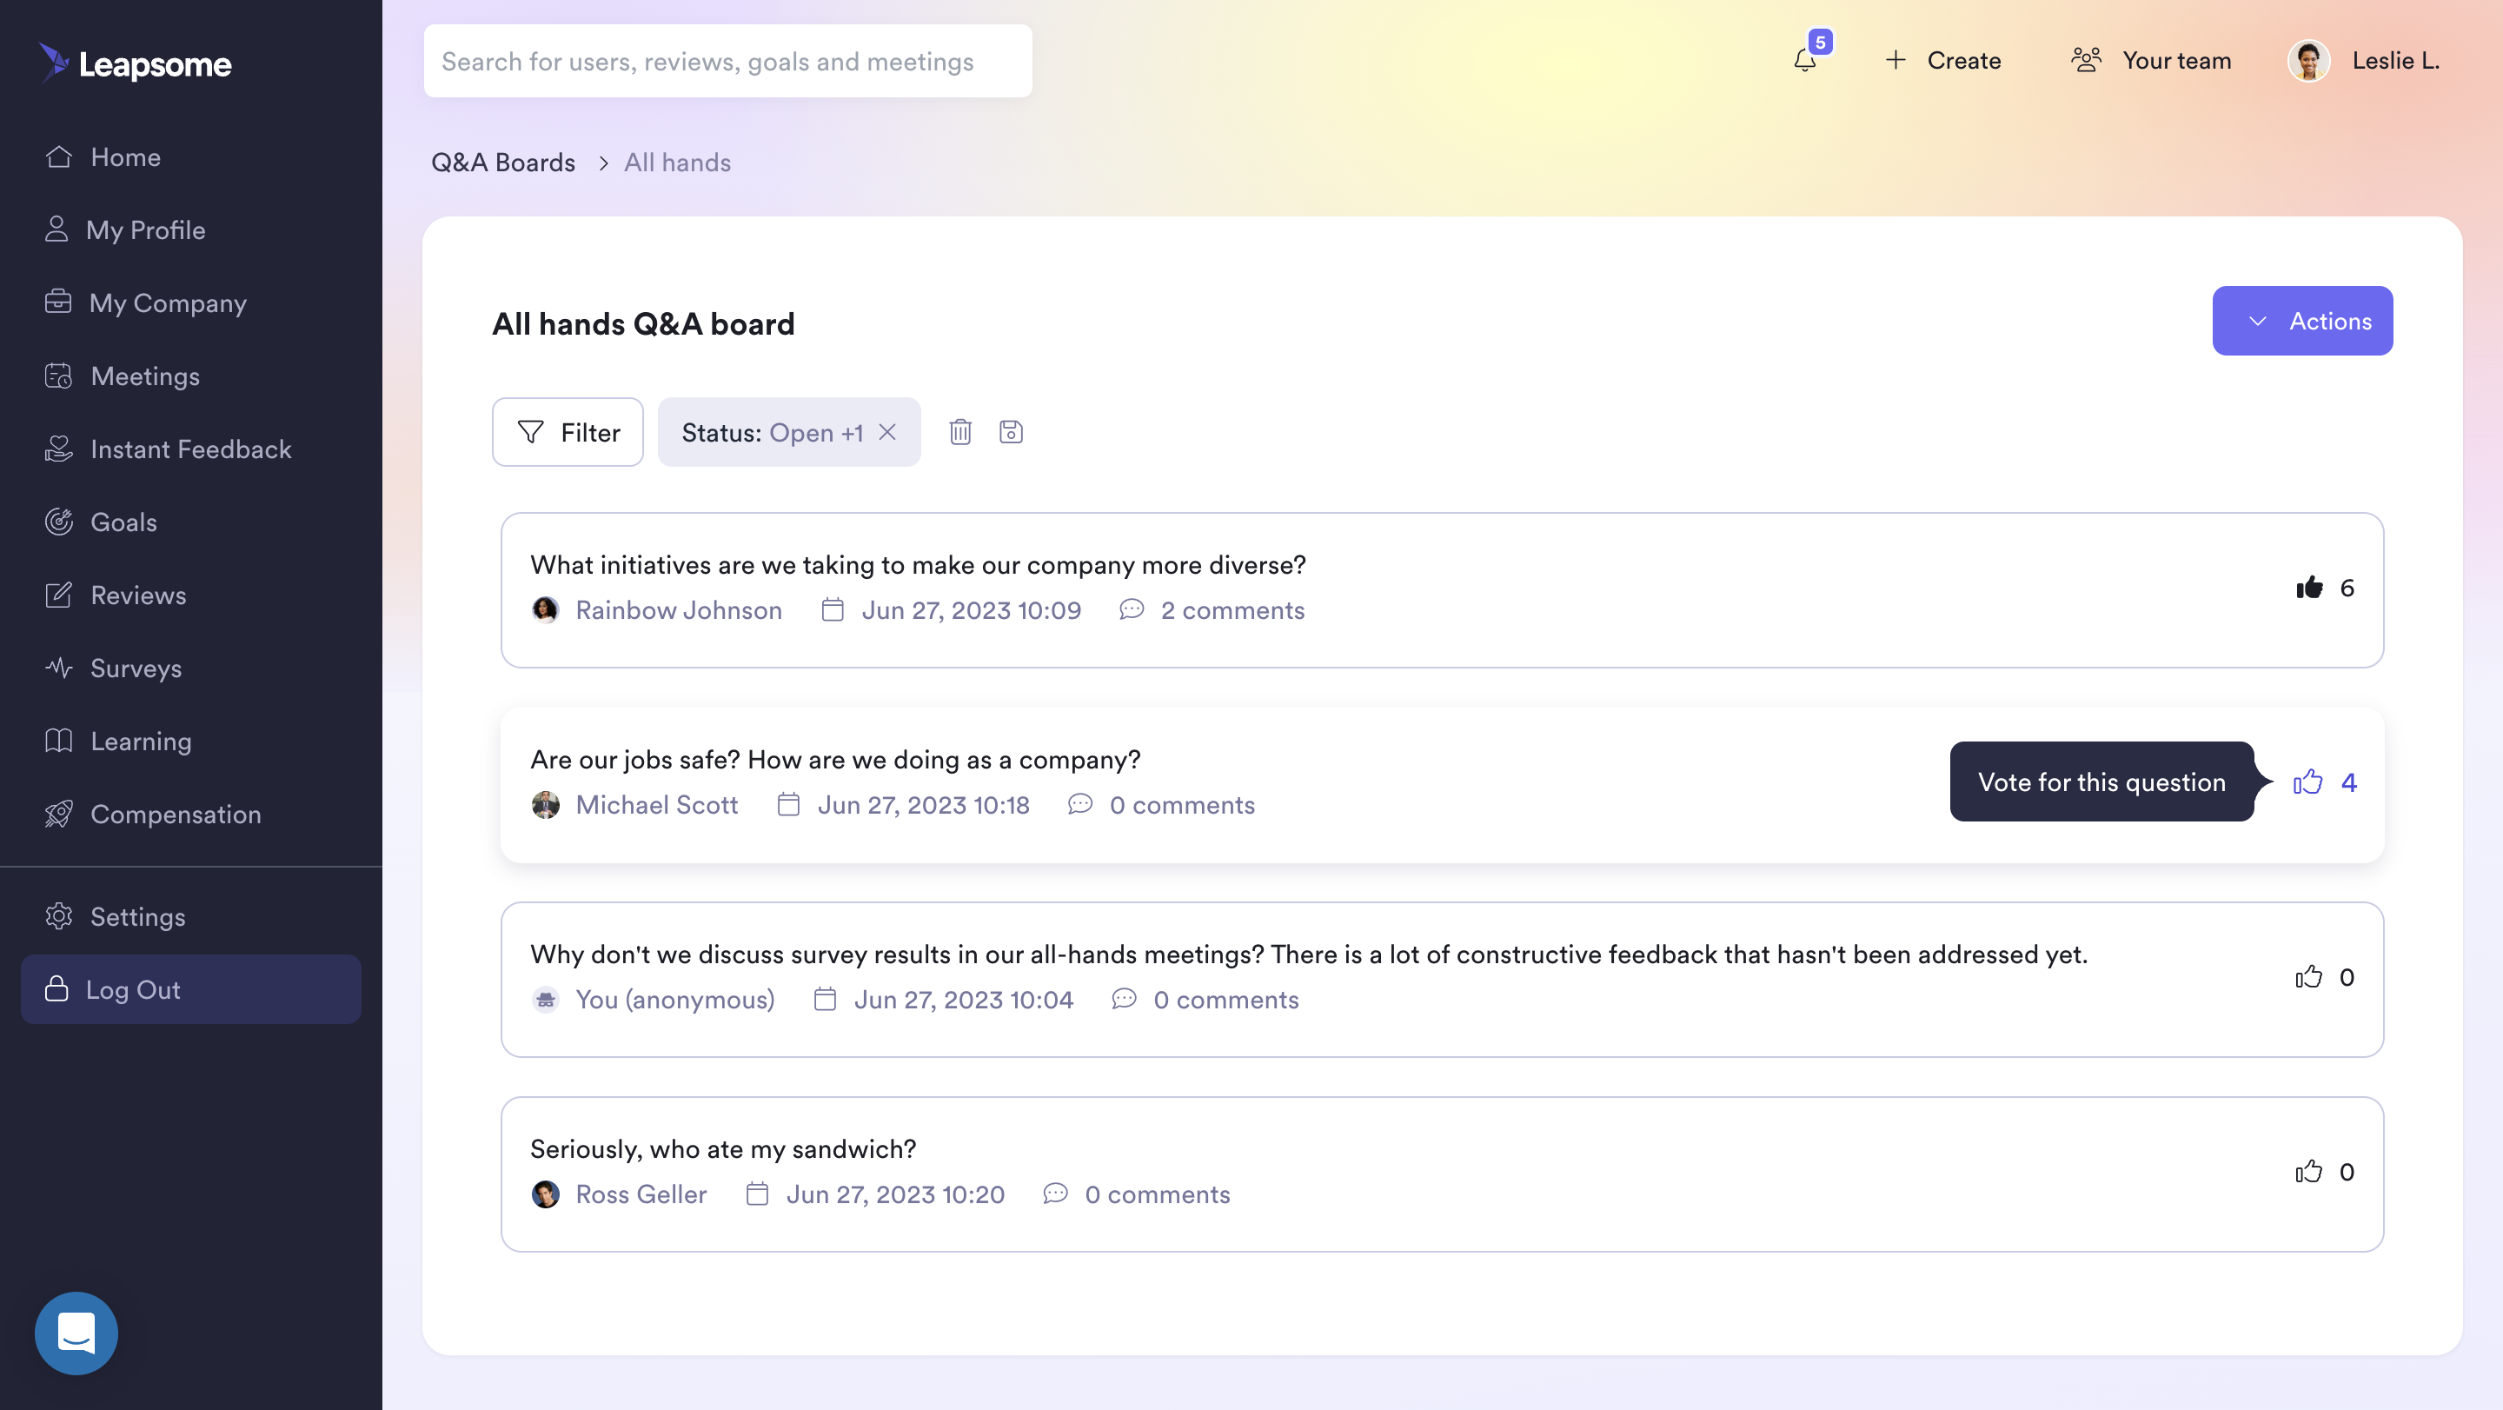Click the Leapsome logo
The height and width of the screenshot is (1410, 2503).
pyautogui.click(x=135, y=63)
